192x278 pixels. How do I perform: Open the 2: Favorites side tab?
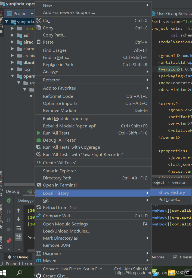point(1,216)
